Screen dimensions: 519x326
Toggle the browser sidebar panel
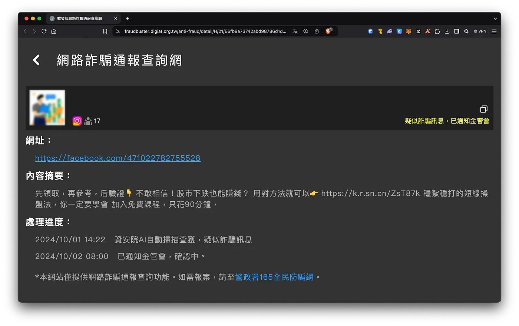[457, 31]
